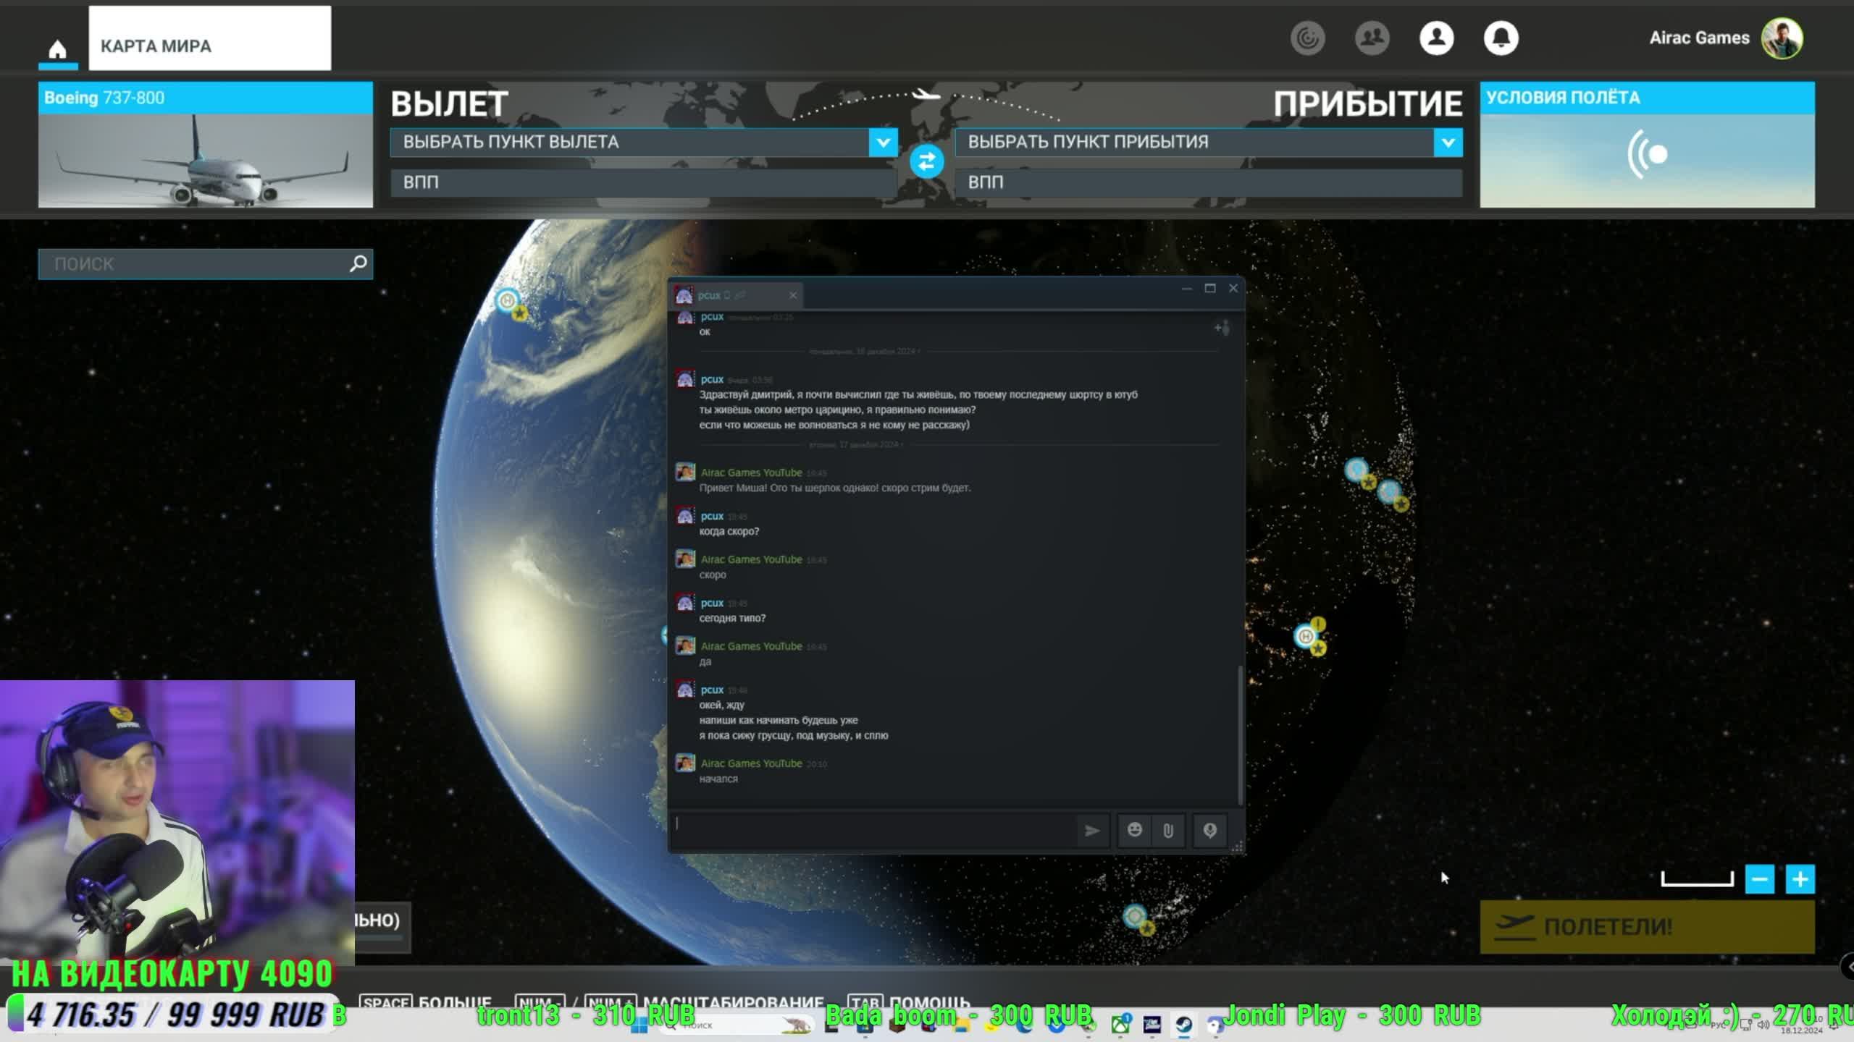Click the 'да' reply from Airac Games
This screenshot has height=1042, width=1854.
[705, 661]
